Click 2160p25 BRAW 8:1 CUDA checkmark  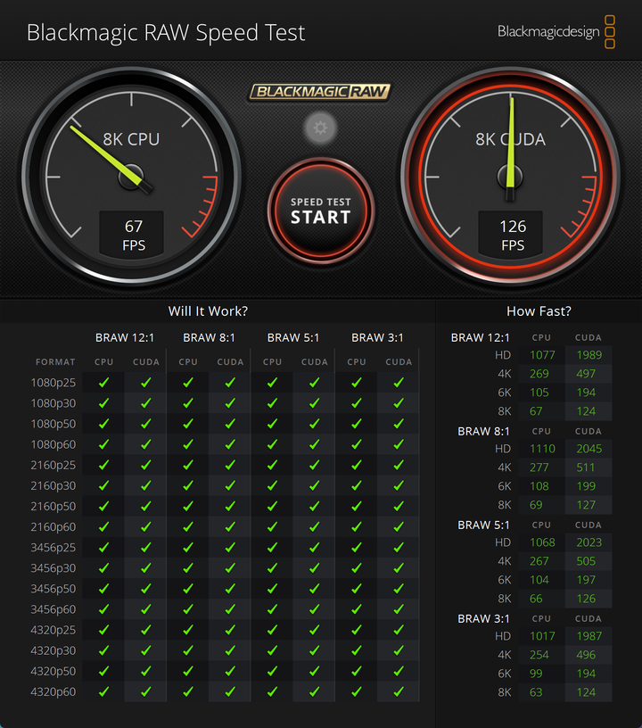(230, 465)
